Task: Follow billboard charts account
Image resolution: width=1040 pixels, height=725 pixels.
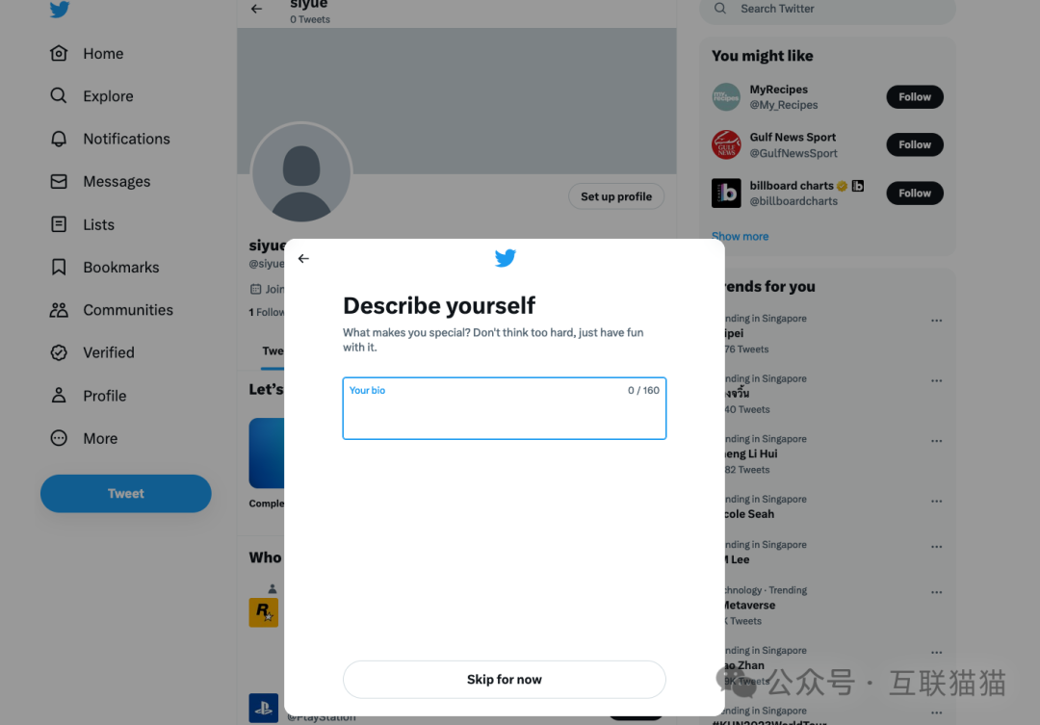Action: 915,193
